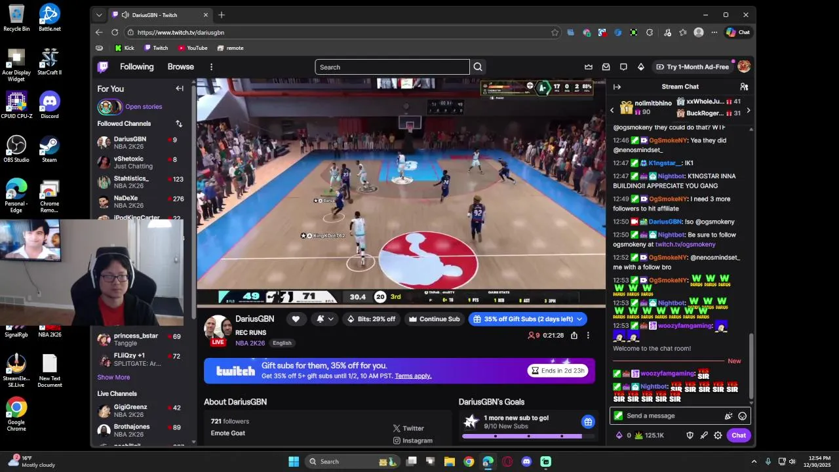The width and height of the screenshot is (839, 472).
Task: Click the gift icon in DariusGBN's Goals
Action: click(x=588, y=422)
